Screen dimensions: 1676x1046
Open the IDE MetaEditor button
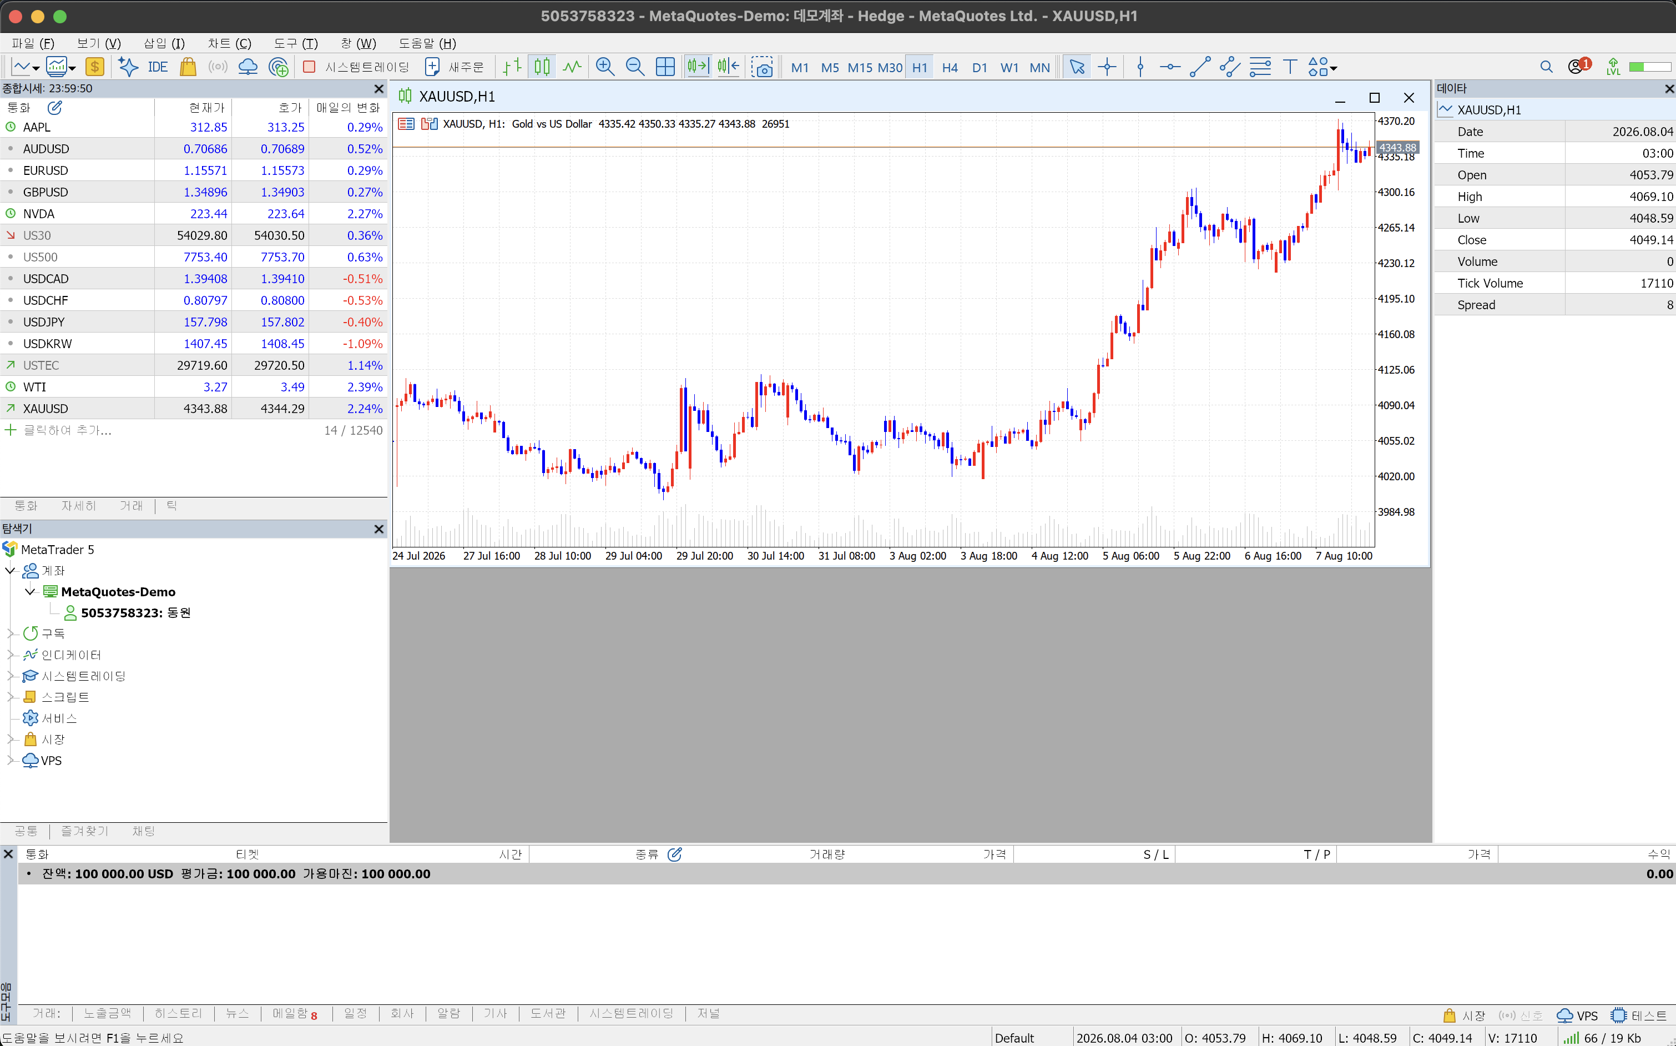point(158,67)
